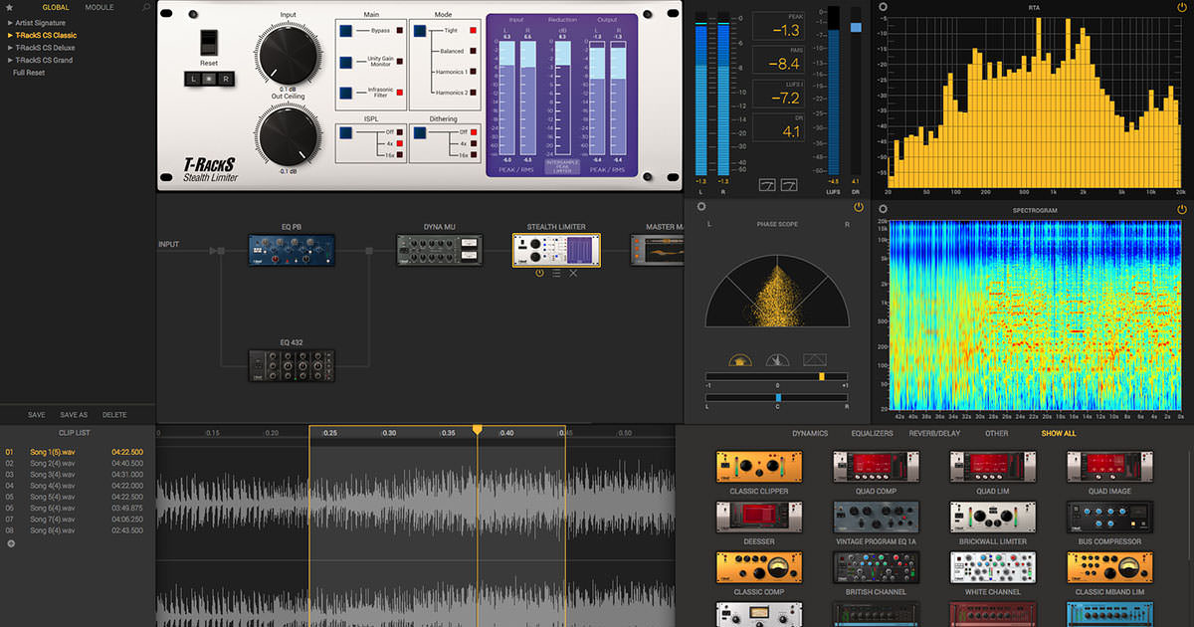1194x627 pixels.
Task: Open Phase Scope settings circle icon
Action: tap(700, 207)
